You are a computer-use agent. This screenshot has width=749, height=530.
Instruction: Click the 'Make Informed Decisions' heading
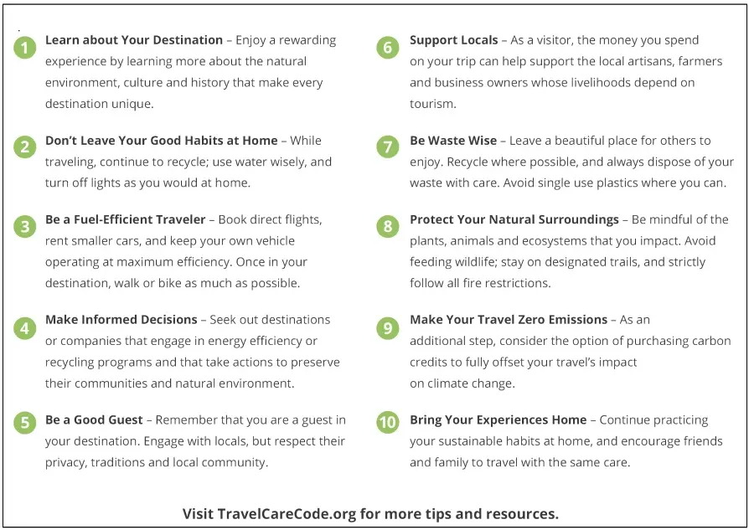[121, 320]
